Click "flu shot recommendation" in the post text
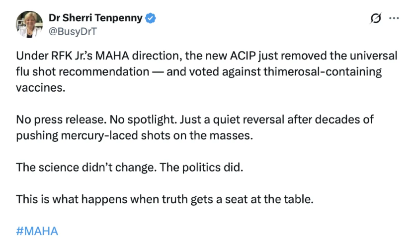The height and width of the screenshot is (241, 413). coord(83,71)
